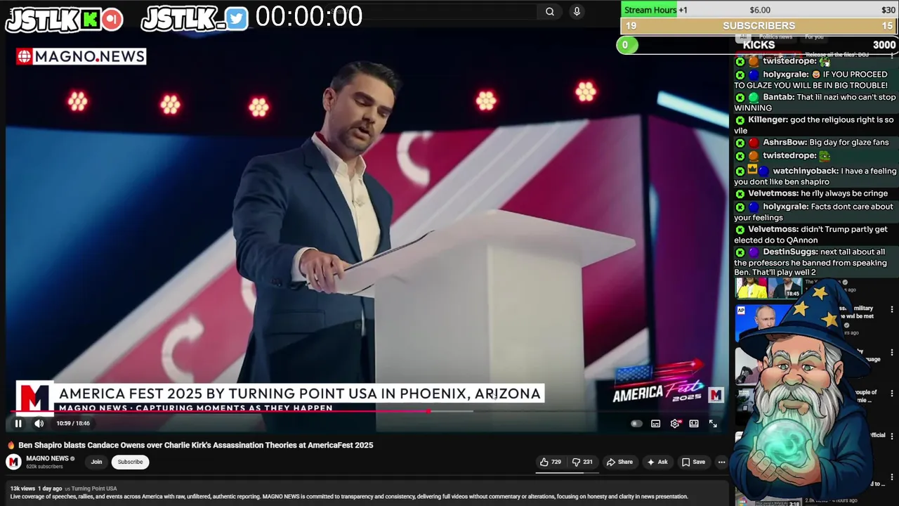The height and width of the screenshot is (506, 899).
Task: Select the 'For you' filter chip
Action: pos(814,37)
